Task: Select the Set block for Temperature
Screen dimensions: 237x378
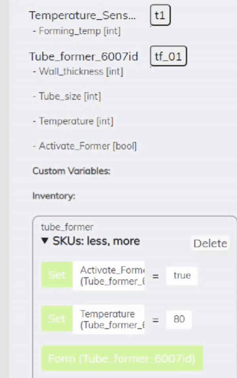Action: 56,319
